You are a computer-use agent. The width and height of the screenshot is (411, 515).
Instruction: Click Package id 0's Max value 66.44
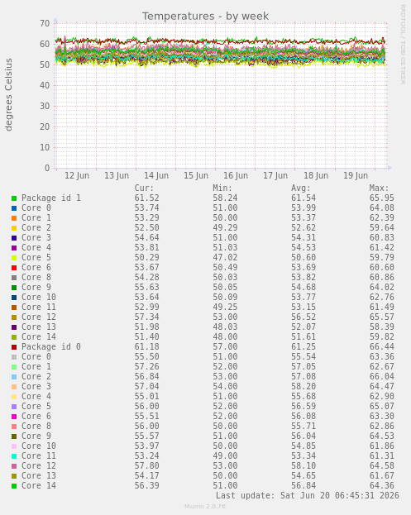381,347
